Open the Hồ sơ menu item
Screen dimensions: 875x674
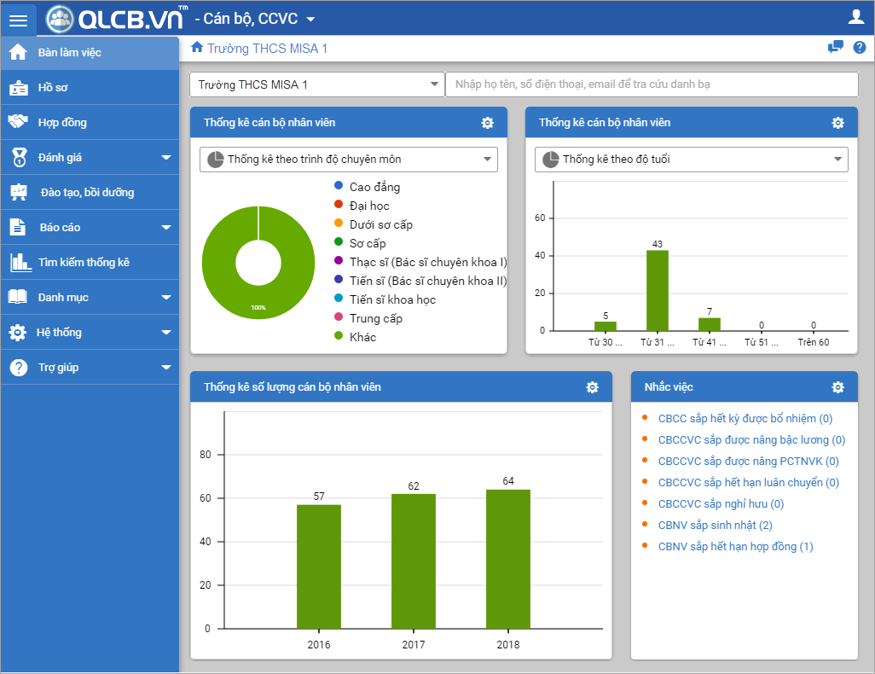(x=90, y=88)
